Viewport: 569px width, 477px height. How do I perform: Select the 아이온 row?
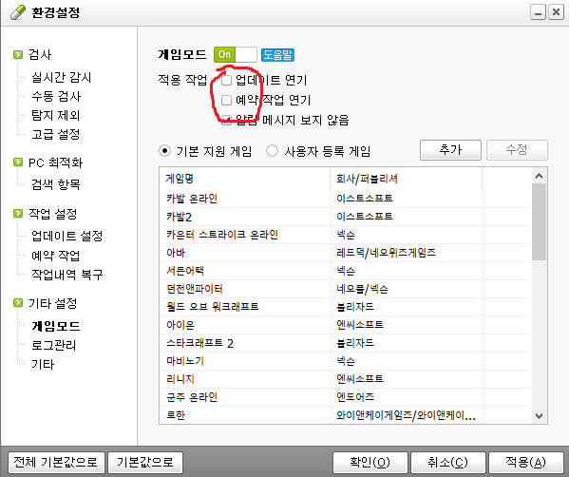(346, 325)
